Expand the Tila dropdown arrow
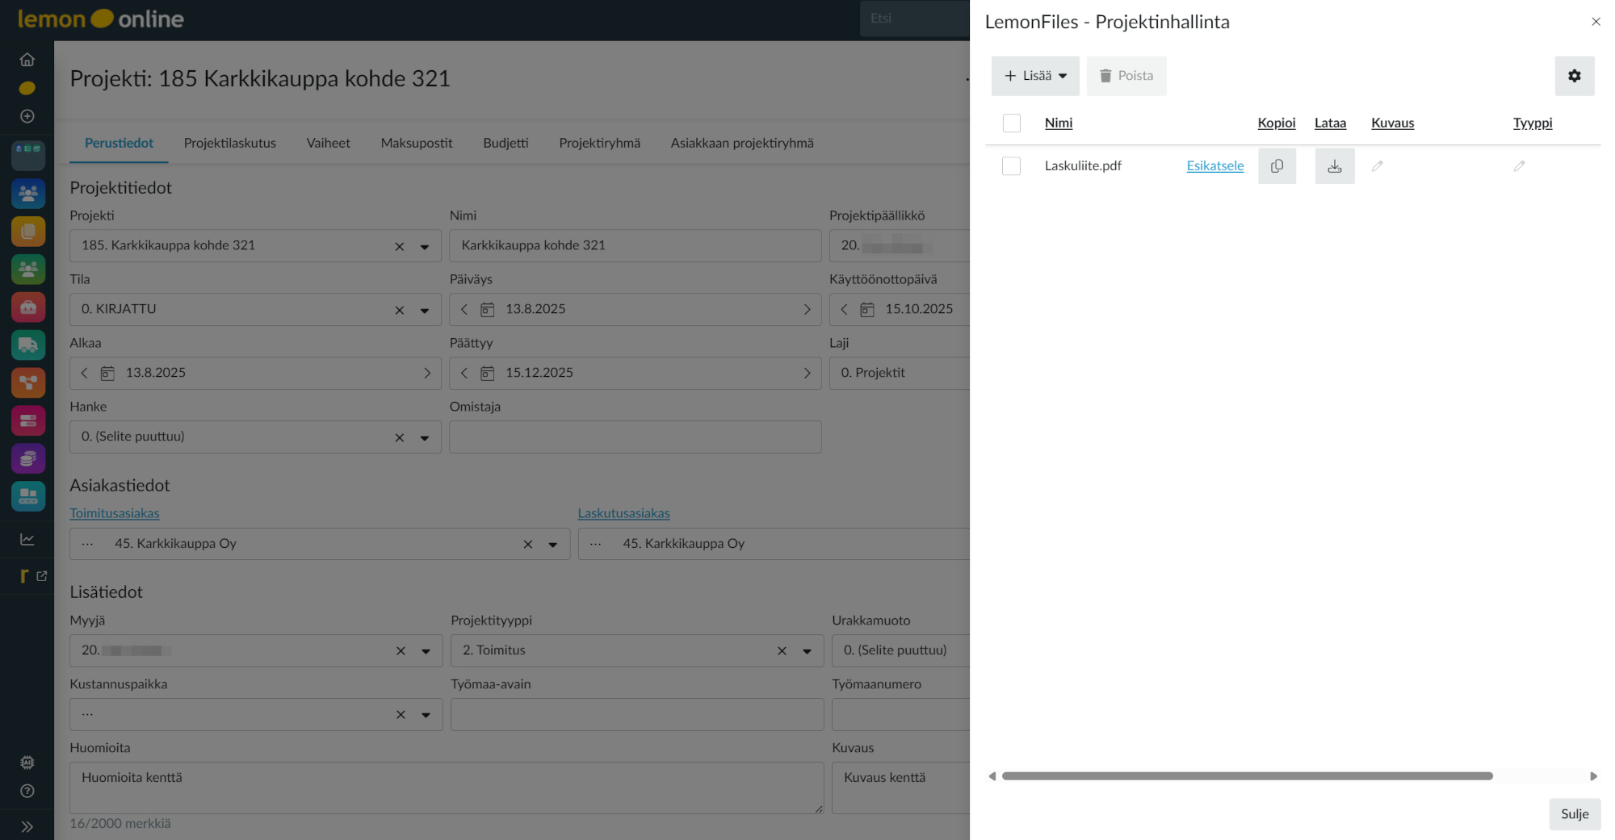Screen dimensions: 1615x840 coord(425,311)
